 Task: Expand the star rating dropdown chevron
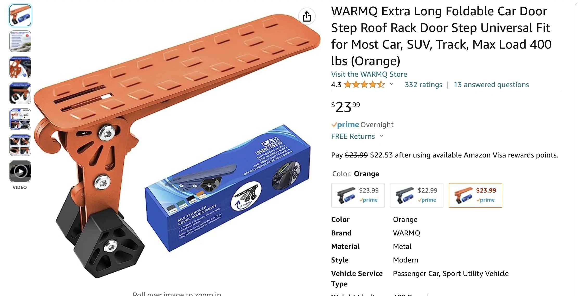pyautogui.click(x=391, y=84)
